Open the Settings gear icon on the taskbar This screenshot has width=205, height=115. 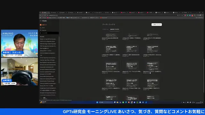pyautogui.click(x=143, y=102)
